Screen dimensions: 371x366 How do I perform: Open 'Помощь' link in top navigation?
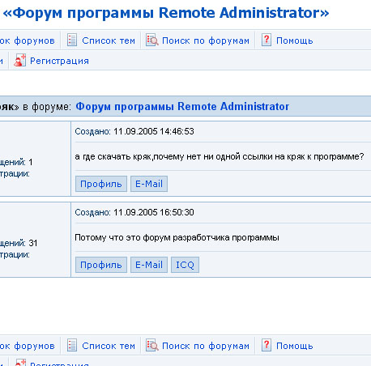point(295,40)
